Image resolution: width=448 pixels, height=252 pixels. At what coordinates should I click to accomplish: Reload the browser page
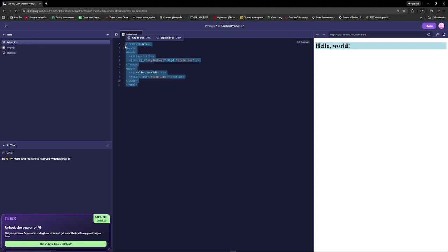(16, 11)
